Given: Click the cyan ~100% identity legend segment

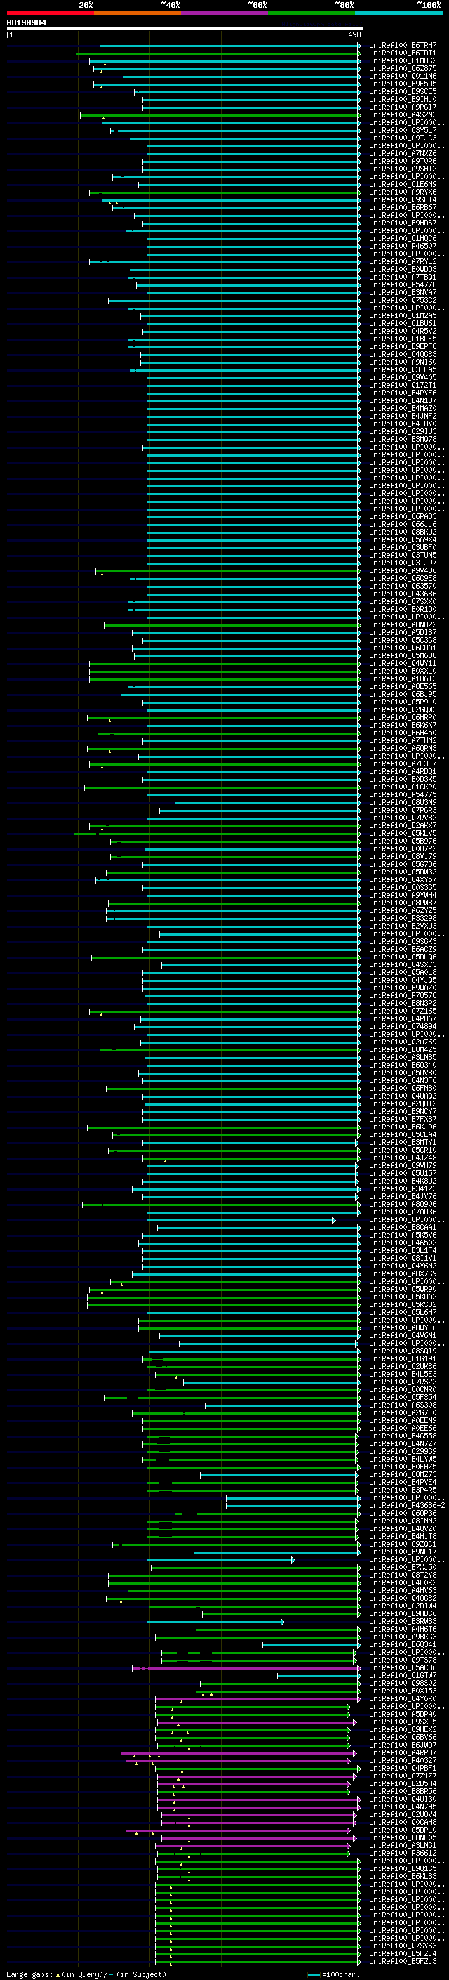Looking at the screenshot, I should (x=398, y=13).
